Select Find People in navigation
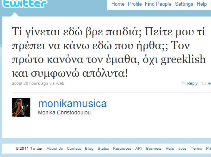This screenshot has width=211, height=157. [x=158, y=4]
